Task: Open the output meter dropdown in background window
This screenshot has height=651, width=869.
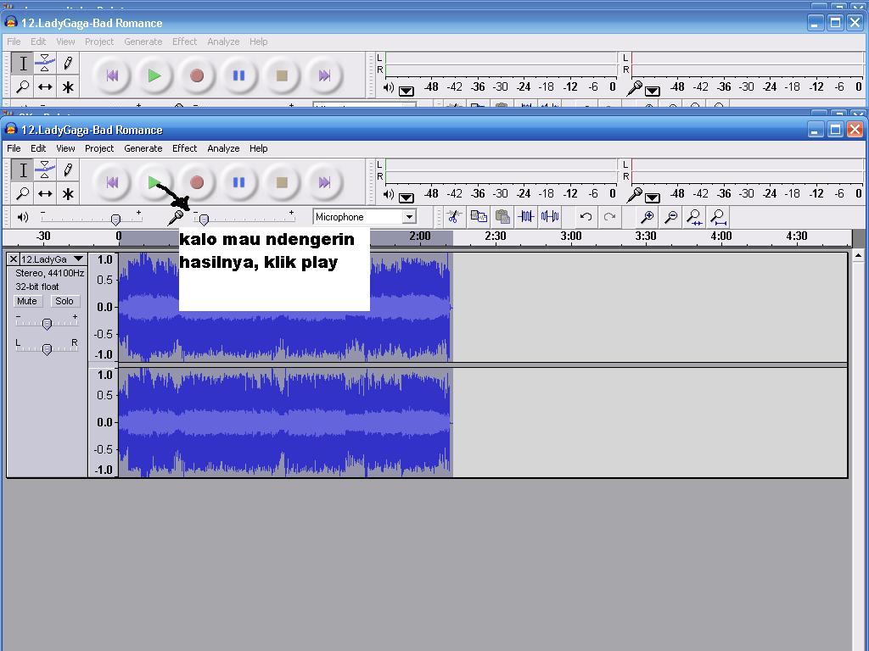Action: tap(406, 91)
